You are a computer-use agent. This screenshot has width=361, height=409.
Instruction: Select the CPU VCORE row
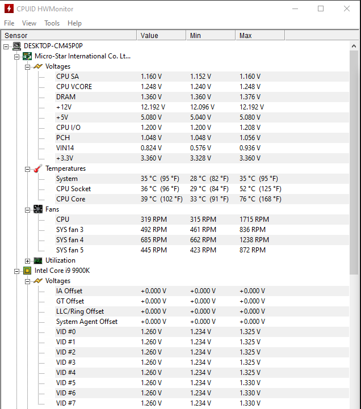[202, 87]
